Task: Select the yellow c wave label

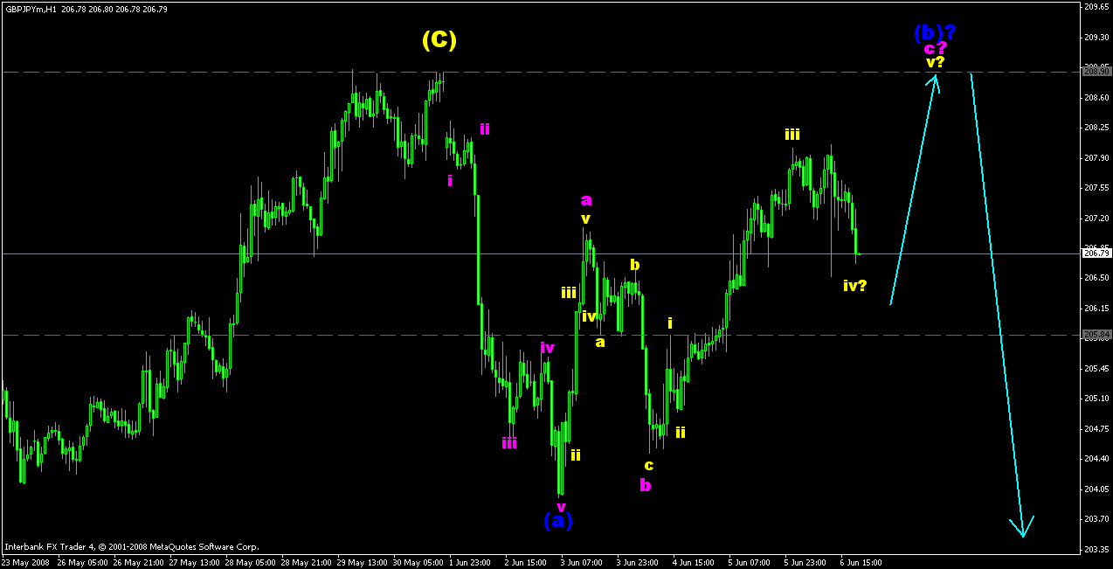Action: [649, 464]
